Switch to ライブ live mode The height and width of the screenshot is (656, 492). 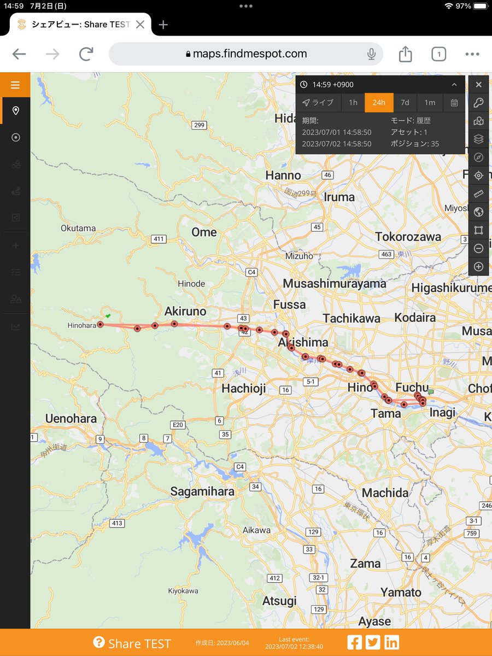(x=318, y=103)
